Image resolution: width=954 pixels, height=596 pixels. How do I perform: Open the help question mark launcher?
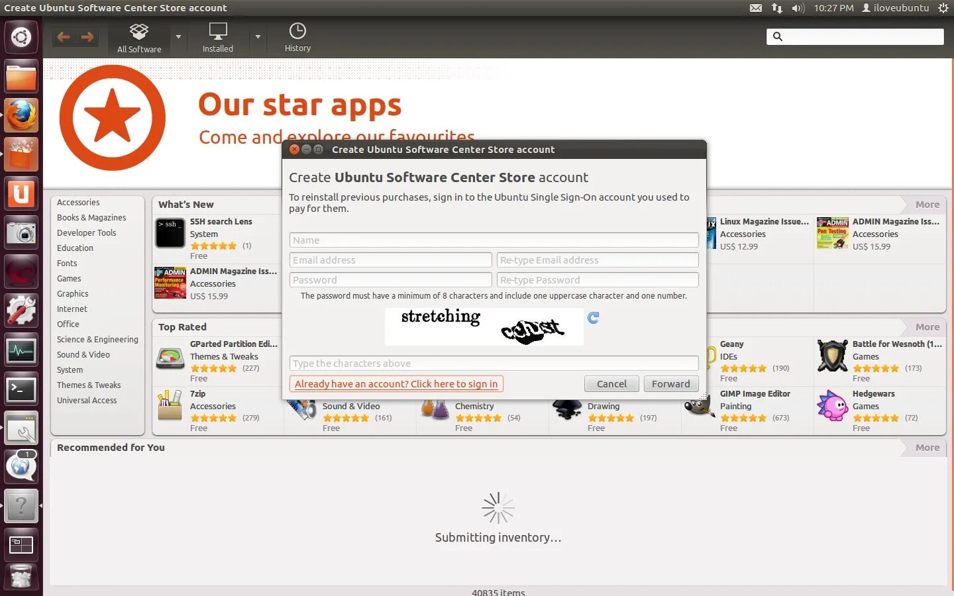click(x=21, y=506)
